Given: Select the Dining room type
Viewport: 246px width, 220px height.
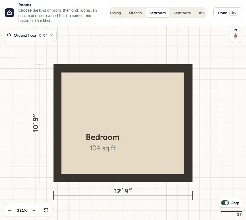Looking at the screenshot, I should pyautogui.click(x=116, y=13).
